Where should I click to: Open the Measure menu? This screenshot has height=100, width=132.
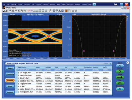pos(52,5)
